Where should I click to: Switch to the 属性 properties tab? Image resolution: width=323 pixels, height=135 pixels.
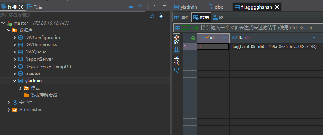(x=182, y=18)
